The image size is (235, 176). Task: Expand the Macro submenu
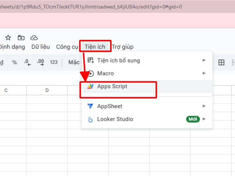point(204,73)
